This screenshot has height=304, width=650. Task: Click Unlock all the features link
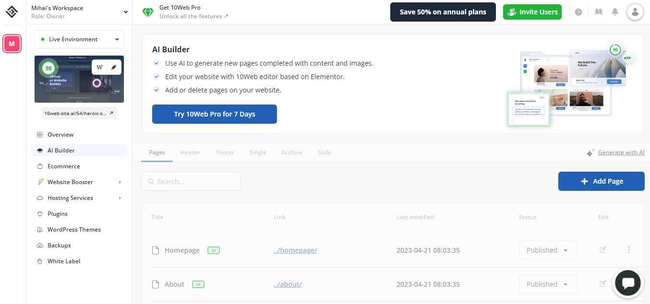point(194,16)
